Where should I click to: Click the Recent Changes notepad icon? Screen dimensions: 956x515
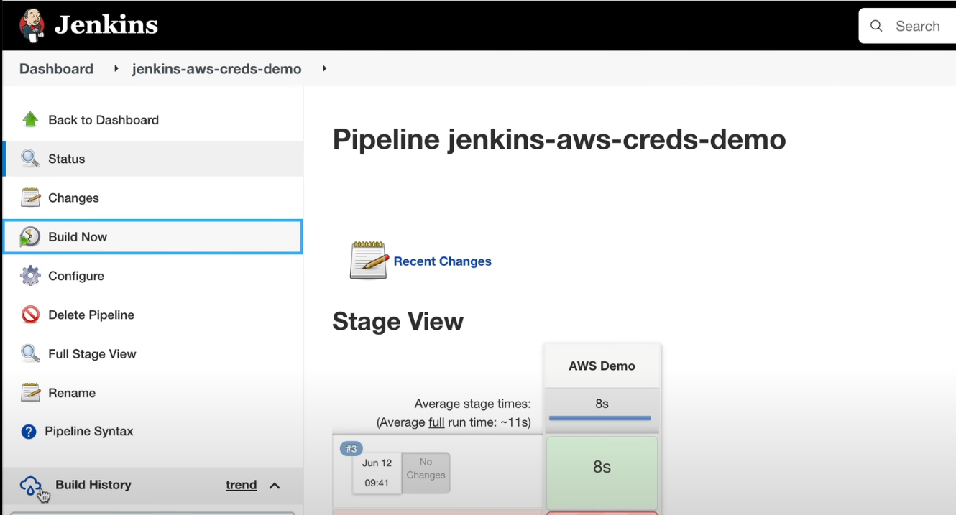369,260
